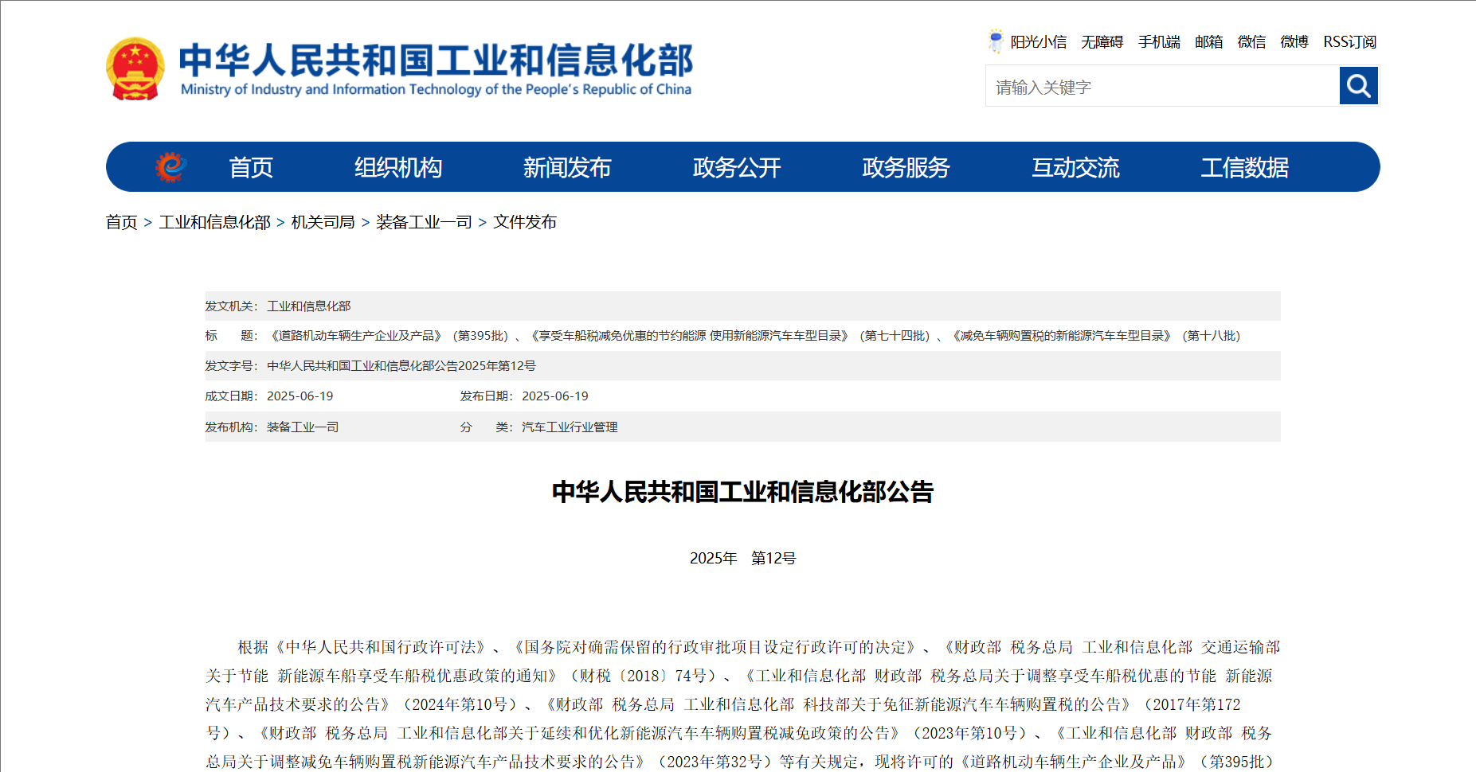
Task: Click the 请输入关键字 search field
Action: (1163, 87)
